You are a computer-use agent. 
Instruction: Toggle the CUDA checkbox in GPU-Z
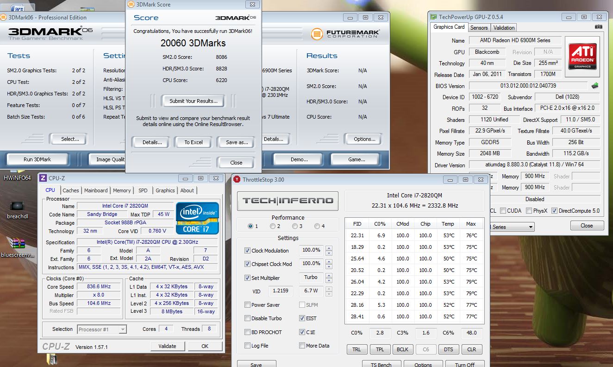point(503,211)
